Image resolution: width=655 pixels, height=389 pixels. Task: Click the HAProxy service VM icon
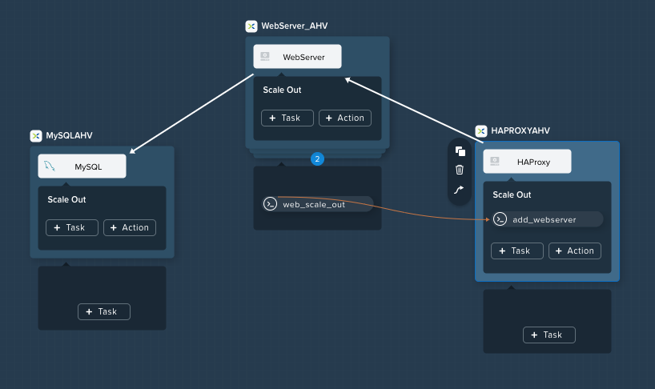(495, 161)
